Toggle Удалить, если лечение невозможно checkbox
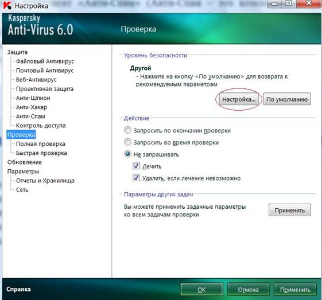 pyautogui.click(x=137, y=178)
